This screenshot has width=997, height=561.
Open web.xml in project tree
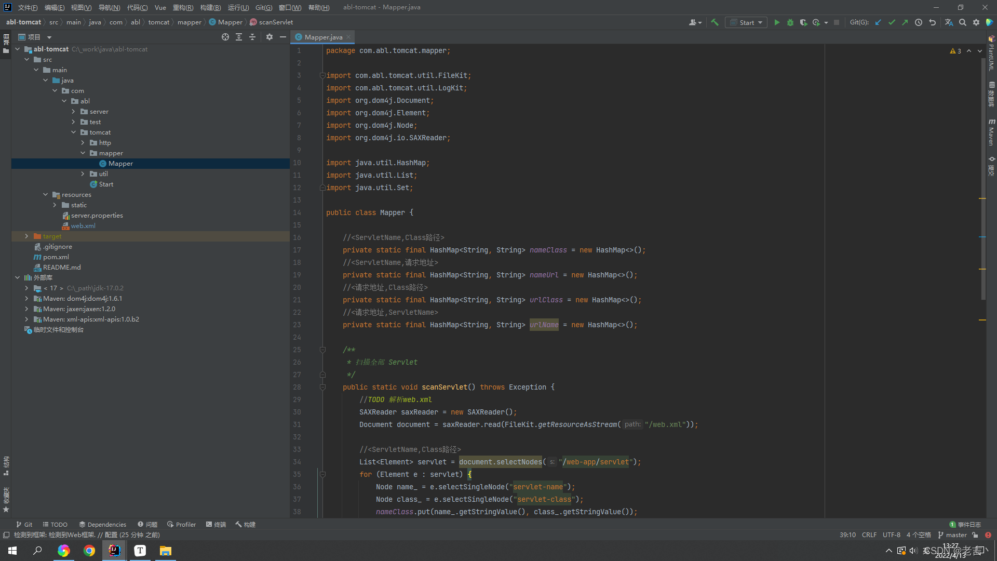83,226
